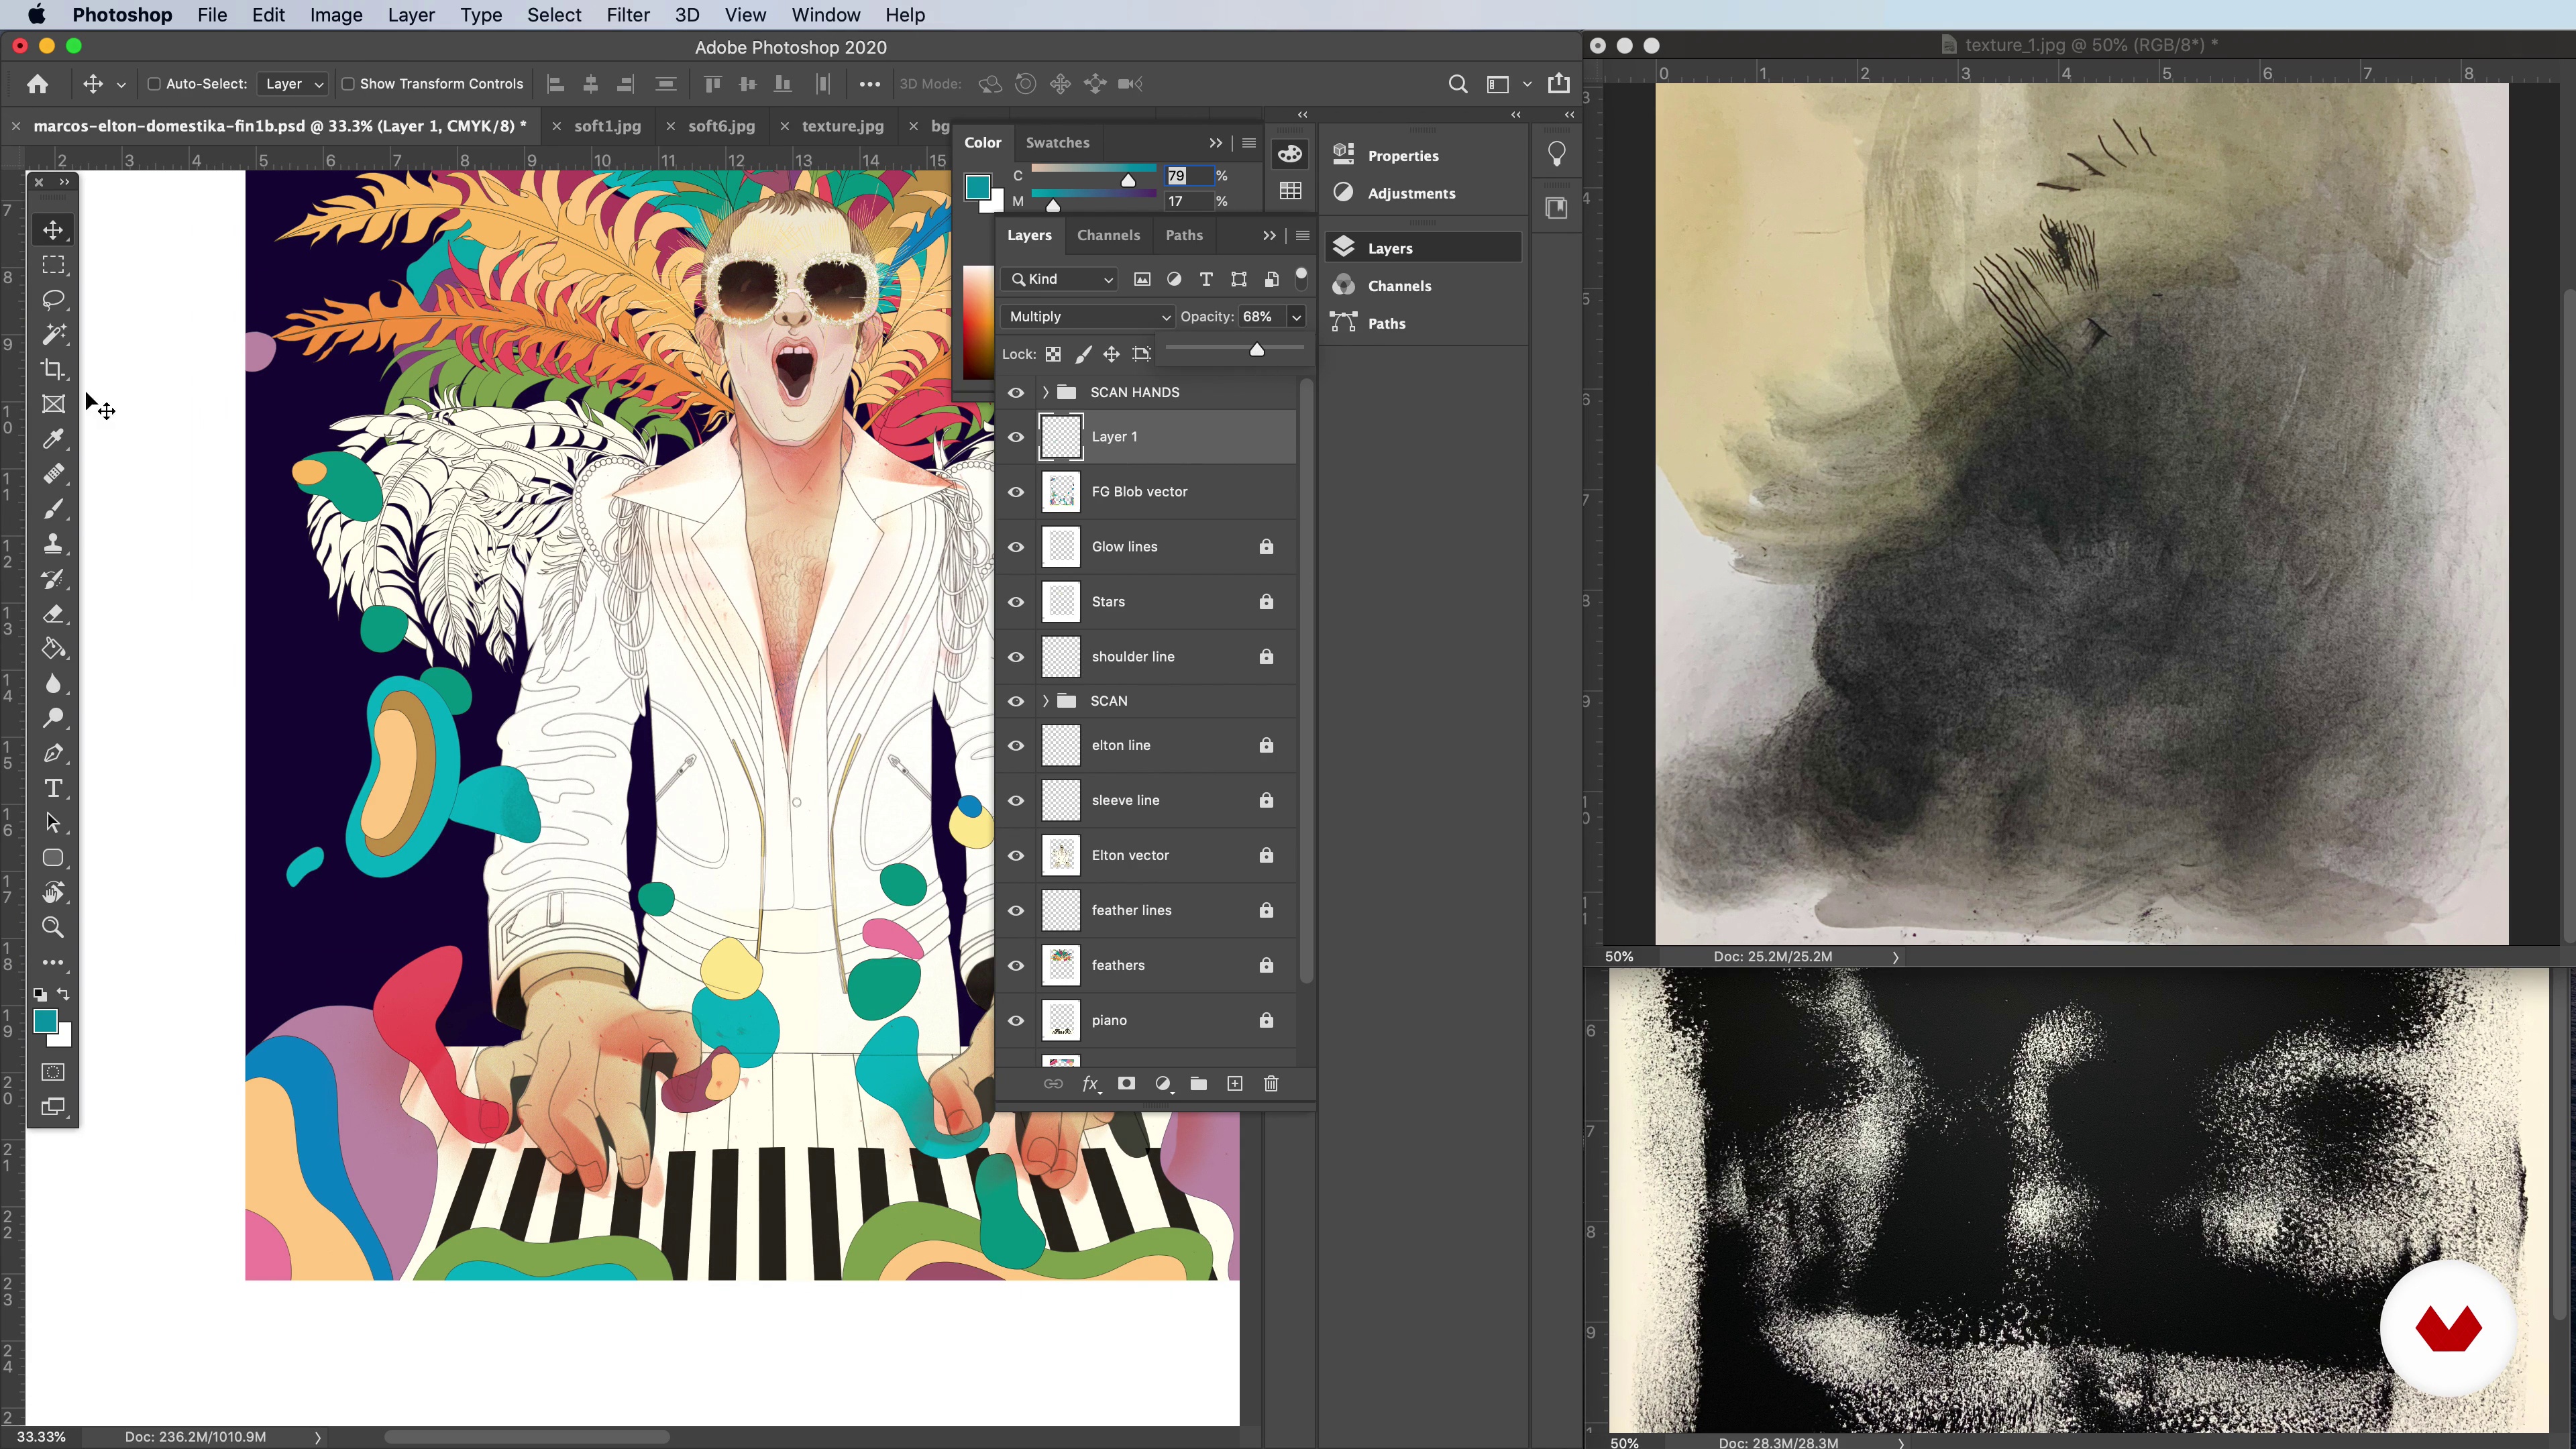The width and height of the screenshot is (2576, 1449).
Task: Enable Show Transform Controls checkbox
Action: 348,84
